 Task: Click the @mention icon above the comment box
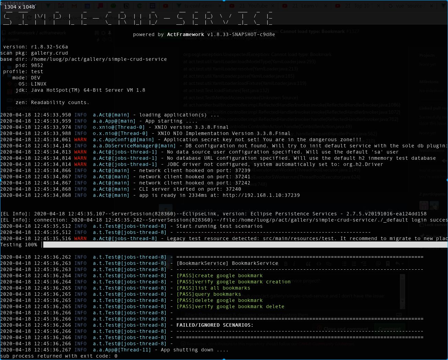coord(378,263)
